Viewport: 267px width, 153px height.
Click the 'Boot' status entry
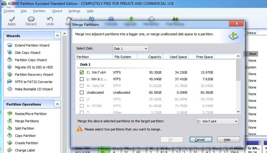point(253,54)
